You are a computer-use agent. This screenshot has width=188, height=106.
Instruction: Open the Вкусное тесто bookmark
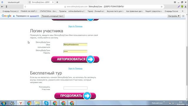(x=115, y=11)
